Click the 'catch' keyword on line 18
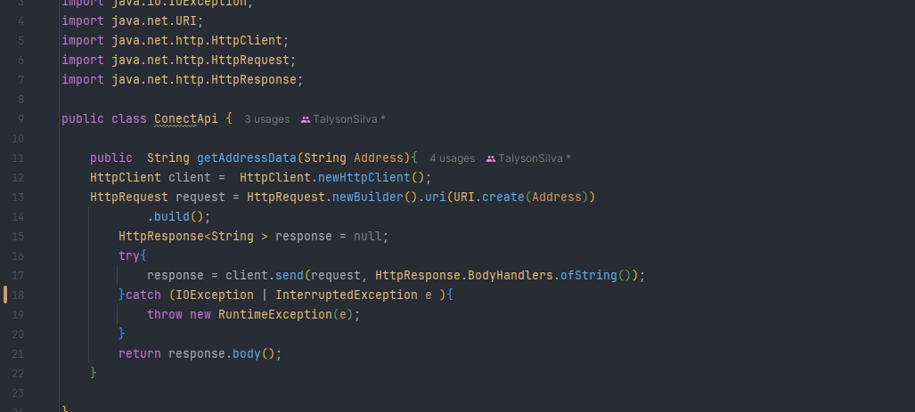The width and height of the screenshot is (915, 412). 143,295
